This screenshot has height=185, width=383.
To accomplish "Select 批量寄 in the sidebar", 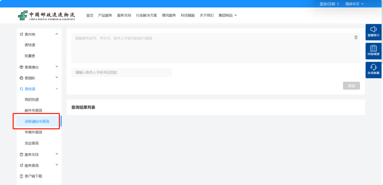I will (30, 56).
